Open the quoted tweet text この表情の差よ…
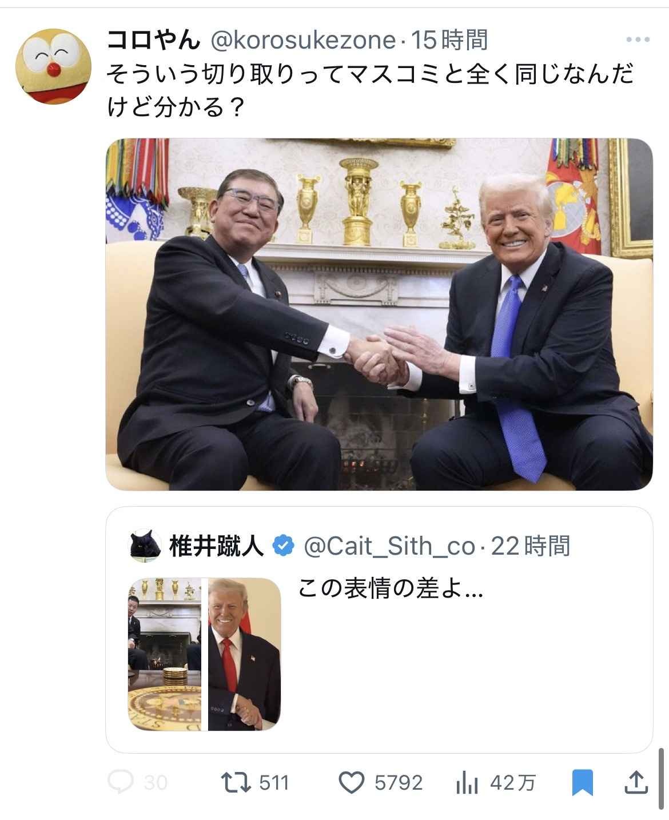This screenshot has width=669, height=820. click(391, 589)
